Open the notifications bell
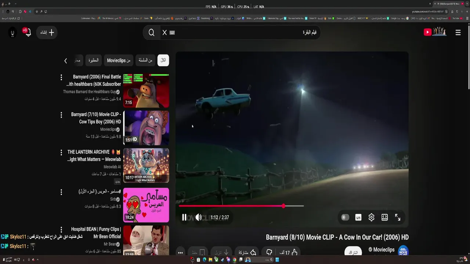 pyautogui.click(x=28, y=32)
